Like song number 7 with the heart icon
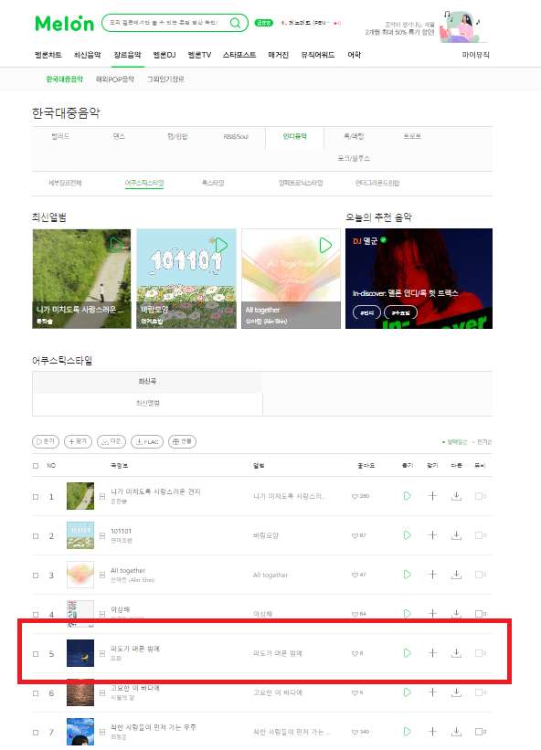 [x=355, y=732]
